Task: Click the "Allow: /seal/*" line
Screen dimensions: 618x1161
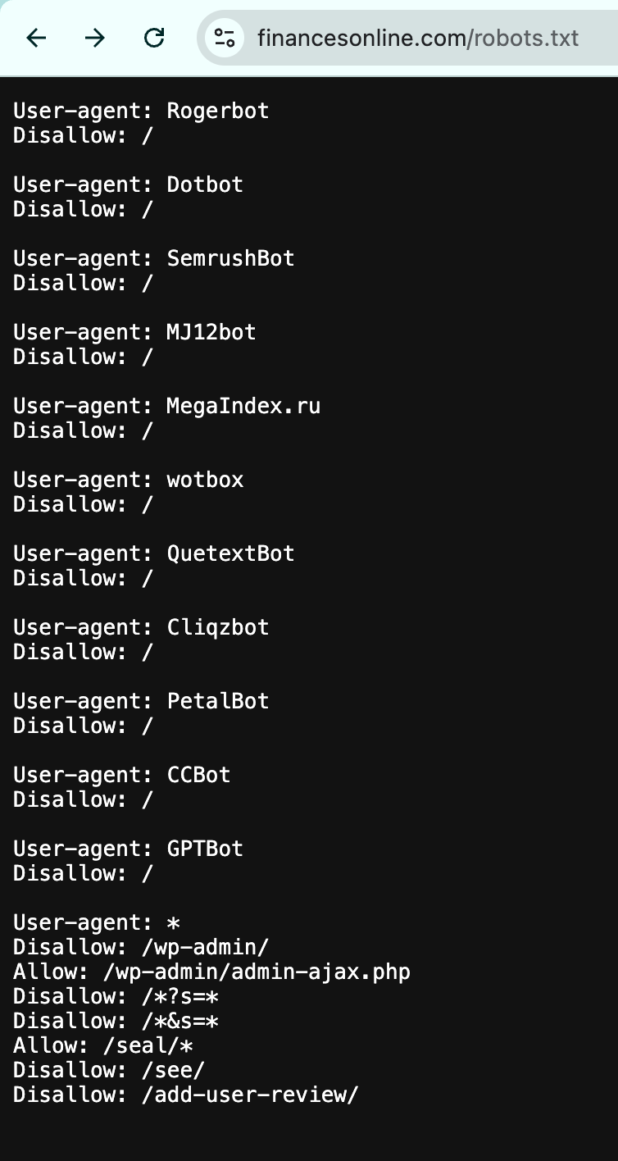Action: tap(102, 1045)
